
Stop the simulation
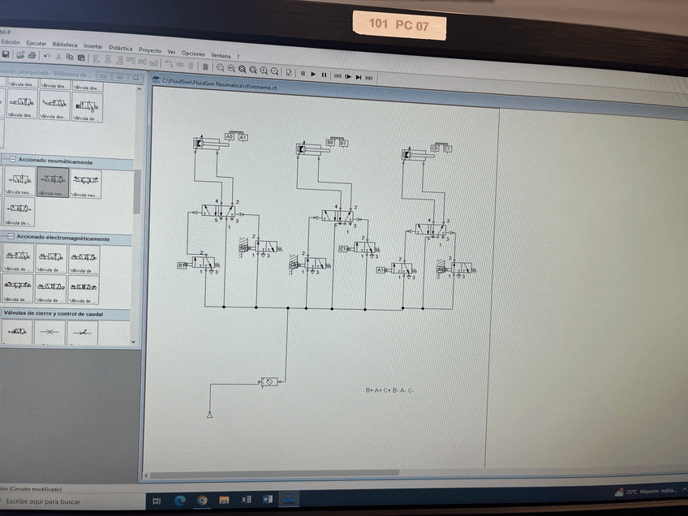tap(303, 74)
